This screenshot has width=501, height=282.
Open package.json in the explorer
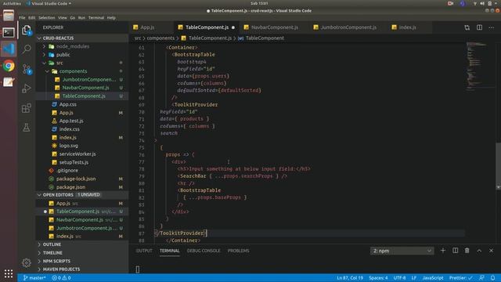(x=83, y=187)
